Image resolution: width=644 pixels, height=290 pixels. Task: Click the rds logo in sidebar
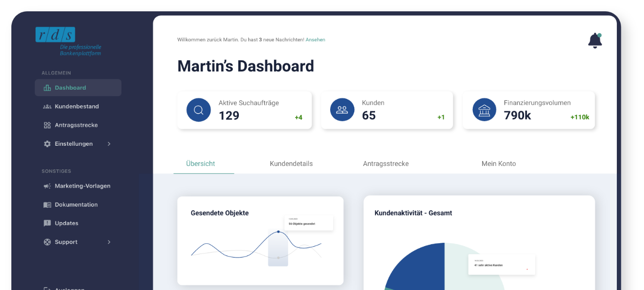(x=55, y=34)
